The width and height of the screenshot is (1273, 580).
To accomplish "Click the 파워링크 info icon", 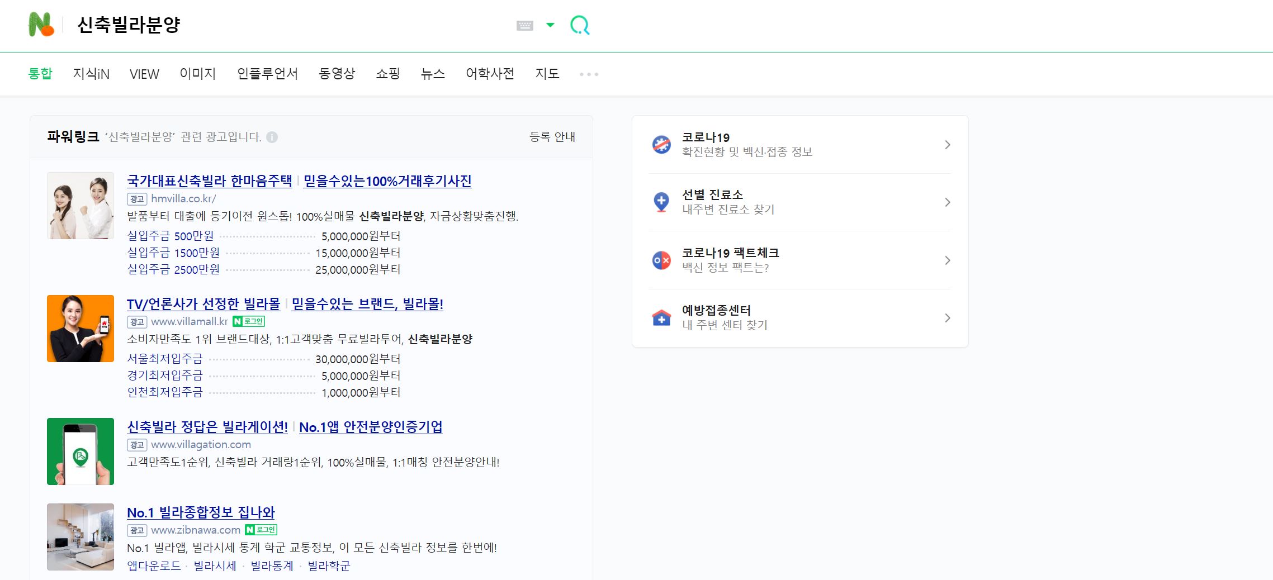I will pyautogui.click(x=272, y=137).
